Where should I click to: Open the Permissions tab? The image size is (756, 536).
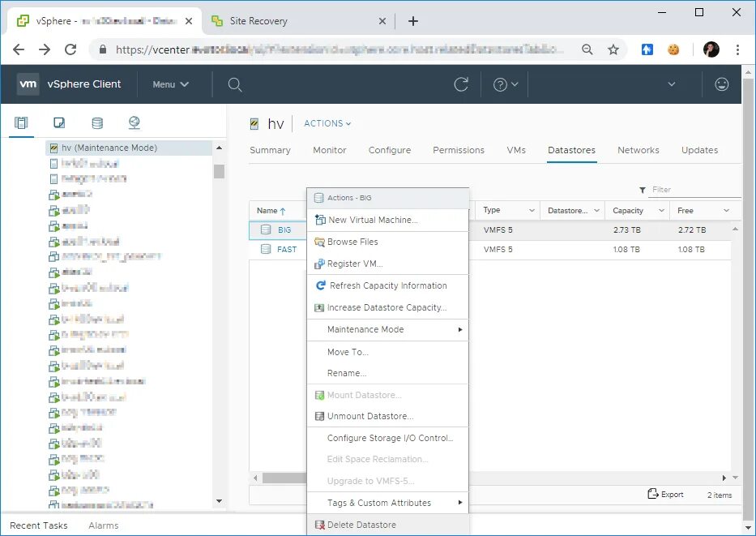click(x=459, y=150)
